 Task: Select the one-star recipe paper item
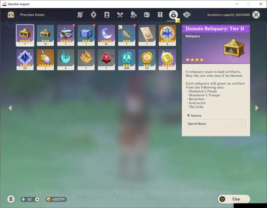(x=147, y=35)
